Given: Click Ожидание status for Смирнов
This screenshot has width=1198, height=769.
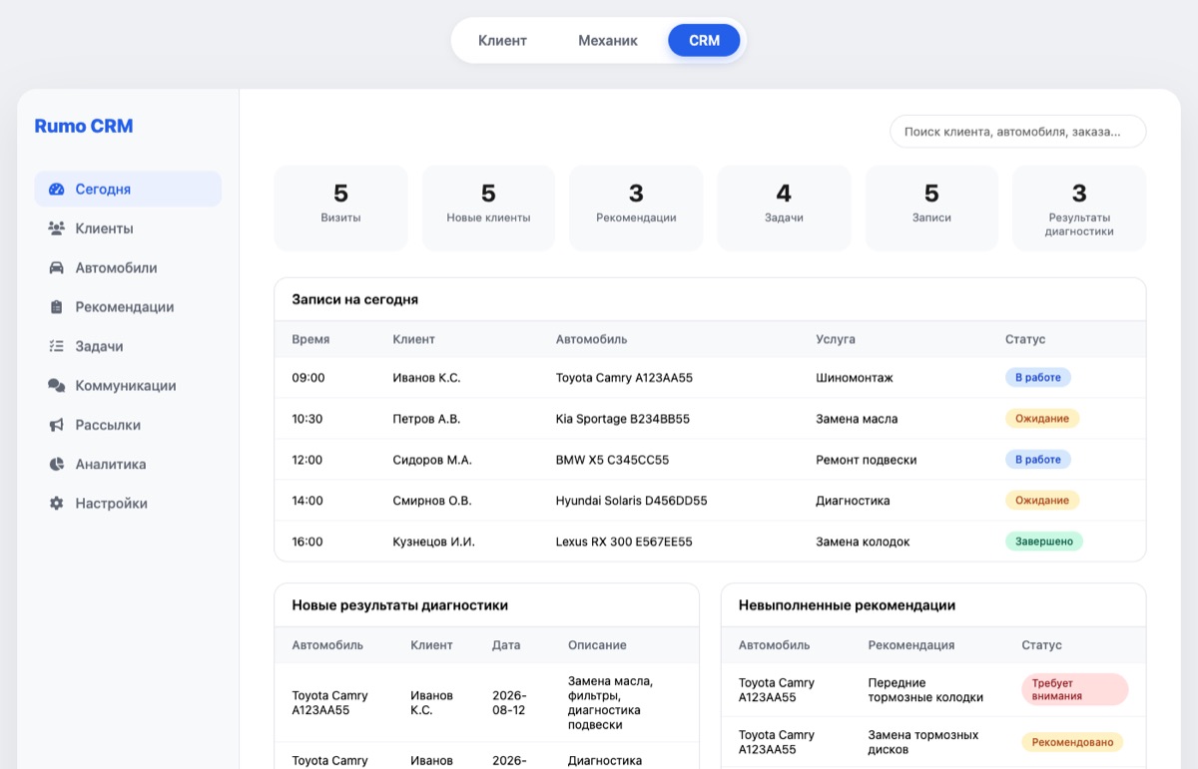Looking at the screenshot, I should pyautogui.click(x=1042, y=501).
